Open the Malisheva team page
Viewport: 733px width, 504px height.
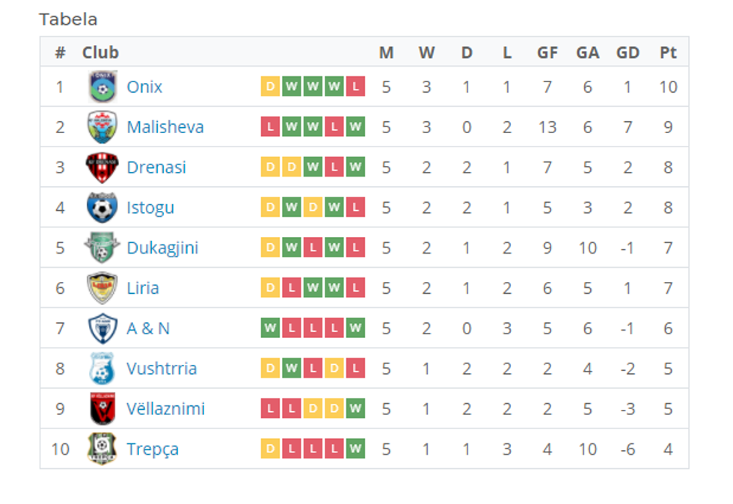[165, 127]
